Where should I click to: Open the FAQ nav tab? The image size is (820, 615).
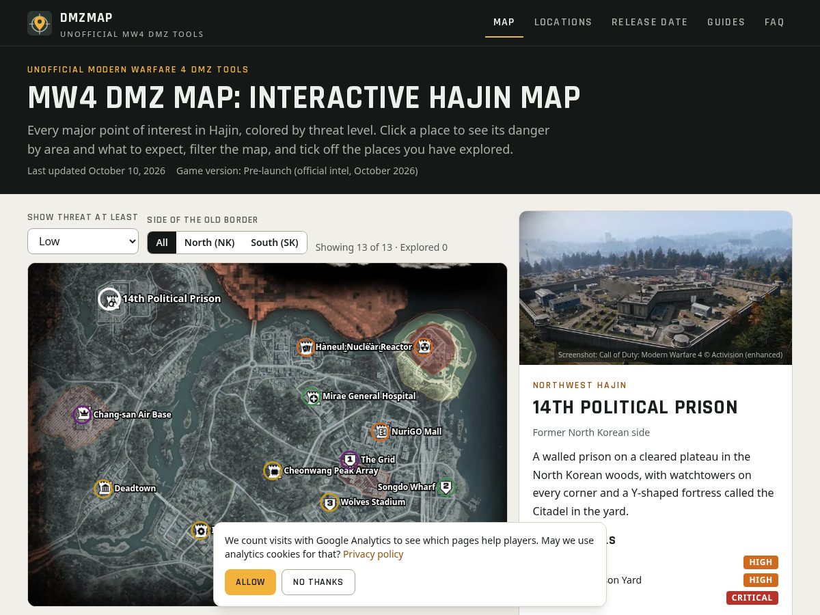774,22
